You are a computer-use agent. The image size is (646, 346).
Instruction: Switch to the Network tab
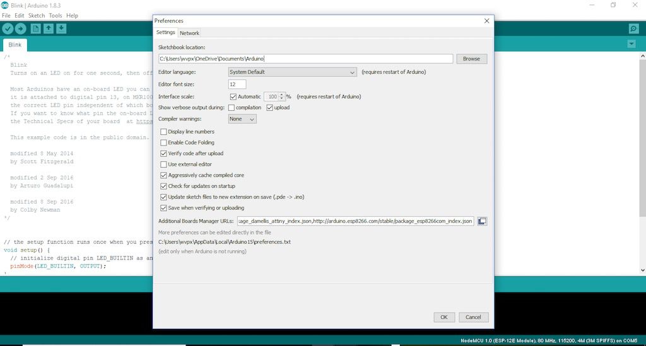(x=189, y=33)
